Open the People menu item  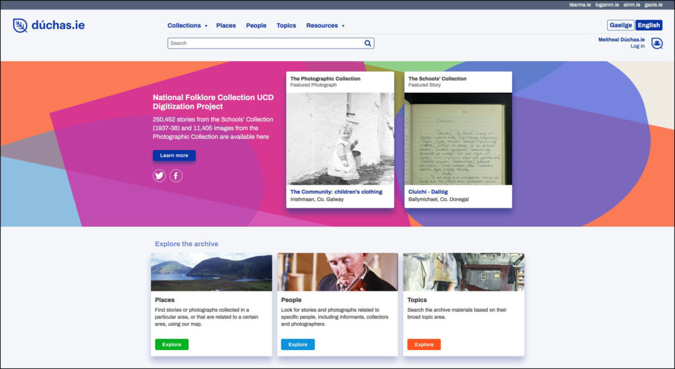[x=256, y=26]
